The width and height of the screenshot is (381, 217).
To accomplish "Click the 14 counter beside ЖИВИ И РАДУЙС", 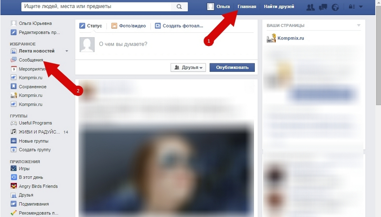I will [x=66, y=132].
